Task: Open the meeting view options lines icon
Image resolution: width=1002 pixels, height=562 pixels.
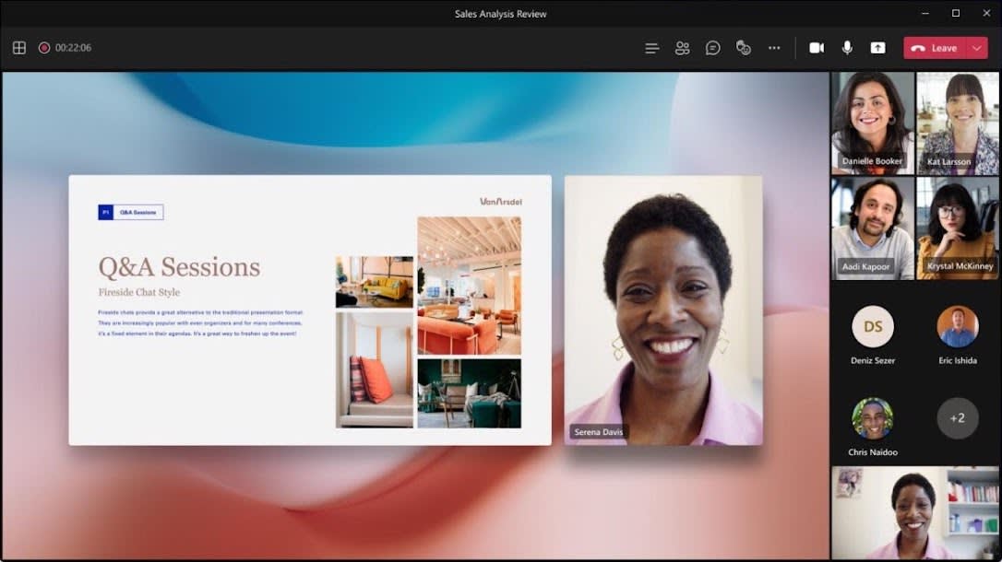Action: click(651, 47)
